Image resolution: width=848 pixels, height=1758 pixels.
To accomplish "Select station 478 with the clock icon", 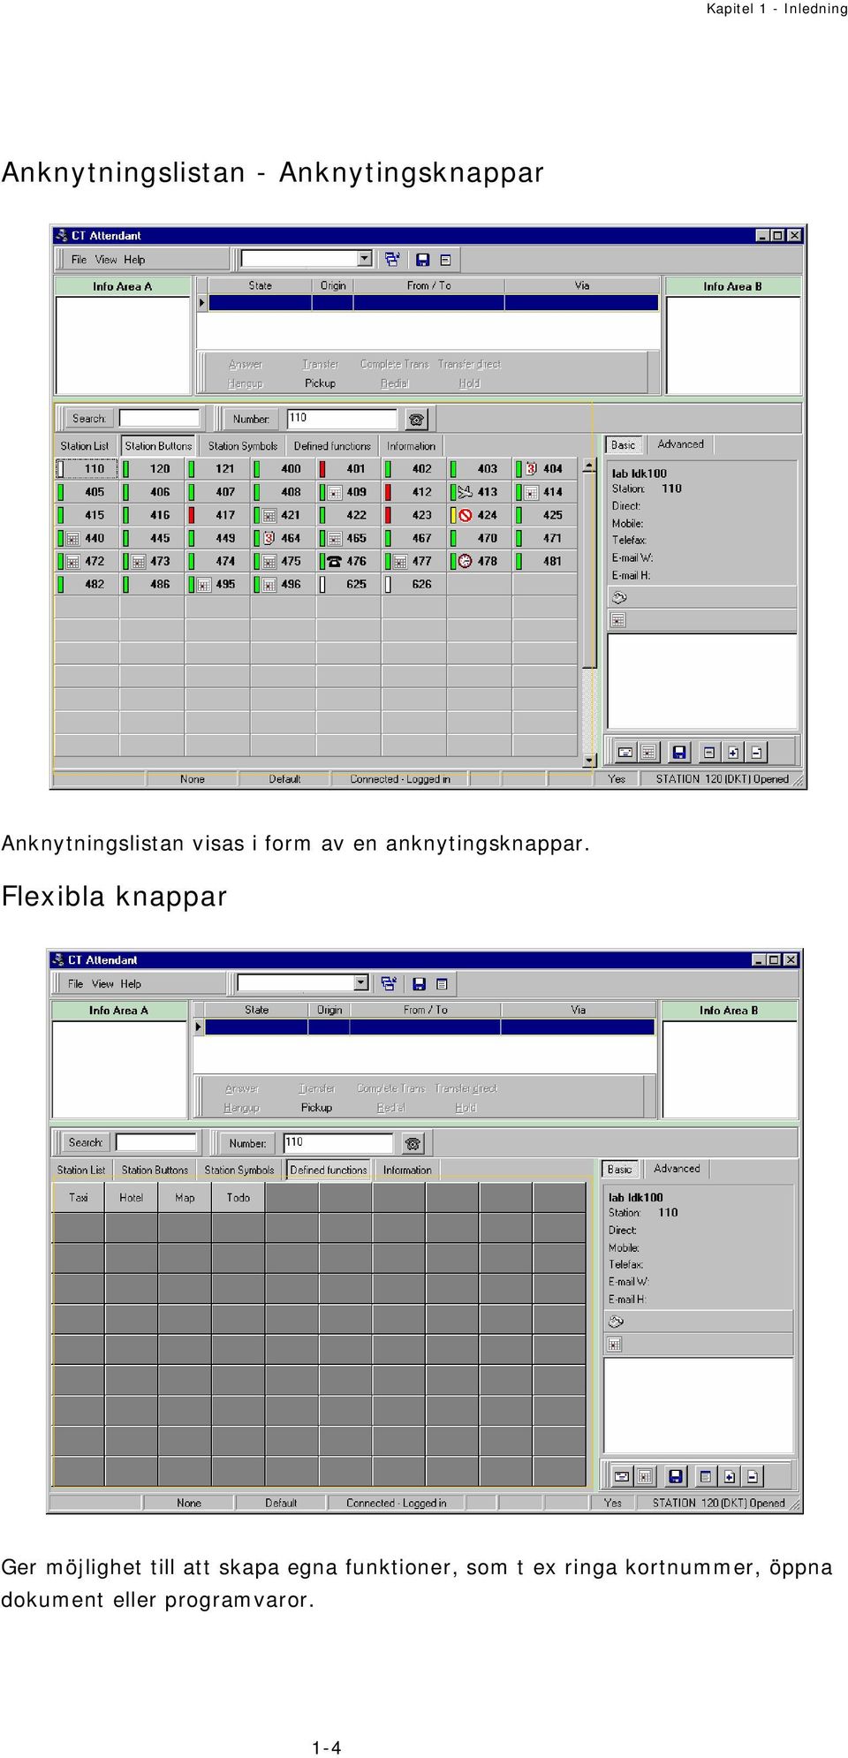I will [480, 561].
